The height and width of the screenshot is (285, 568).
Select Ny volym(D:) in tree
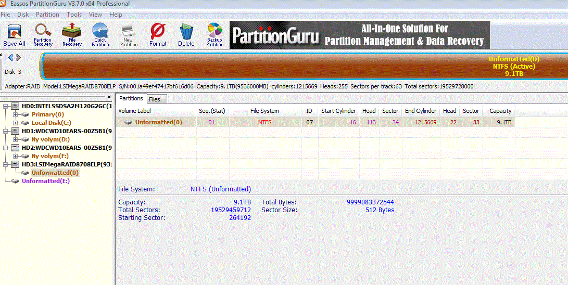pos(51,139)
